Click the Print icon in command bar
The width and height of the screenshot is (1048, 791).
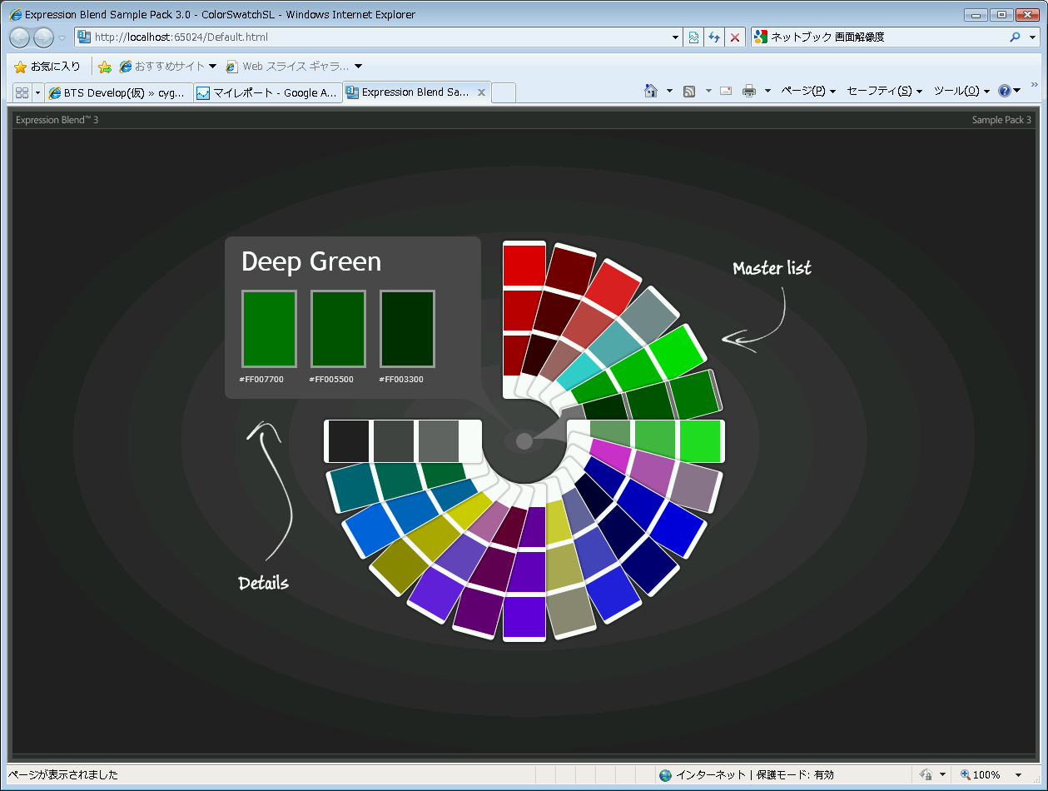(x=749, y=91)
